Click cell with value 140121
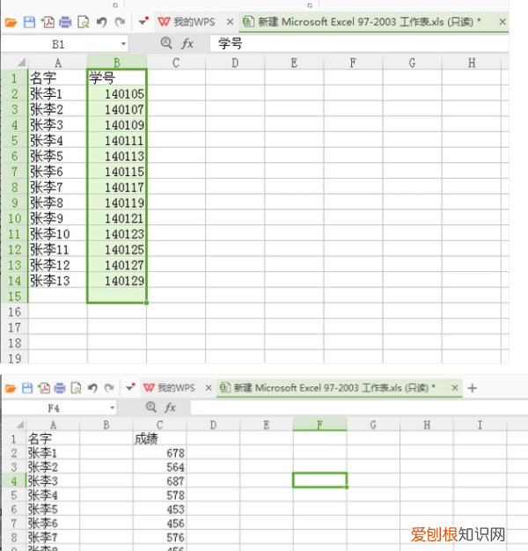The height and width of the screenshot is (551, 528). coord(117,218)
